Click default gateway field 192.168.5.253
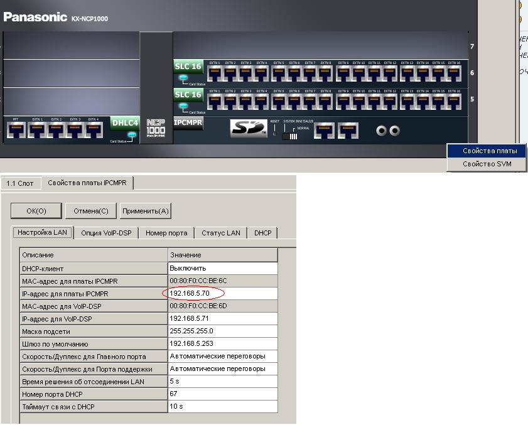 point(223,343)
